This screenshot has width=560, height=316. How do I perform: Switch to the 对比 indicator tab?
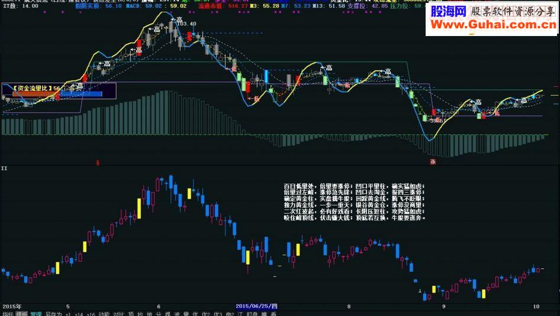click(118, 314)
